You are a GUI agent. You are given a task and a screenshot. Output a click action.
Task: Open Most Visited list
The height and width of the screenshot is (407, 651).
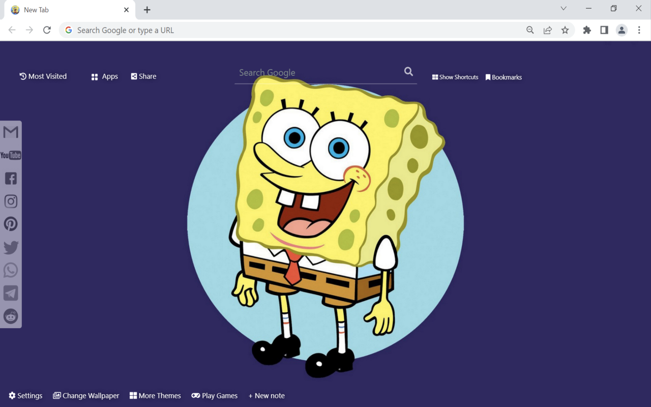(x=43, y=76)
